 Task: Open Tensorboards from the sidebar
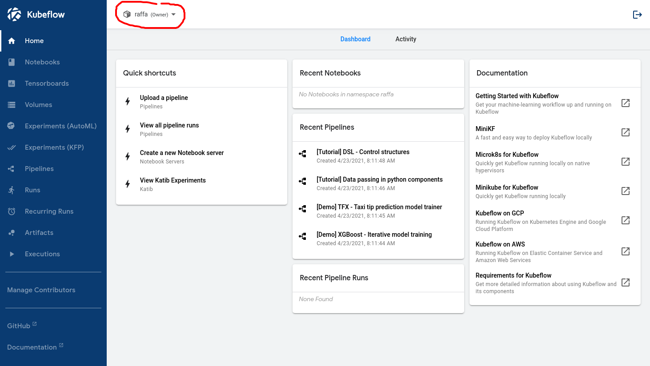click(53, 84)
